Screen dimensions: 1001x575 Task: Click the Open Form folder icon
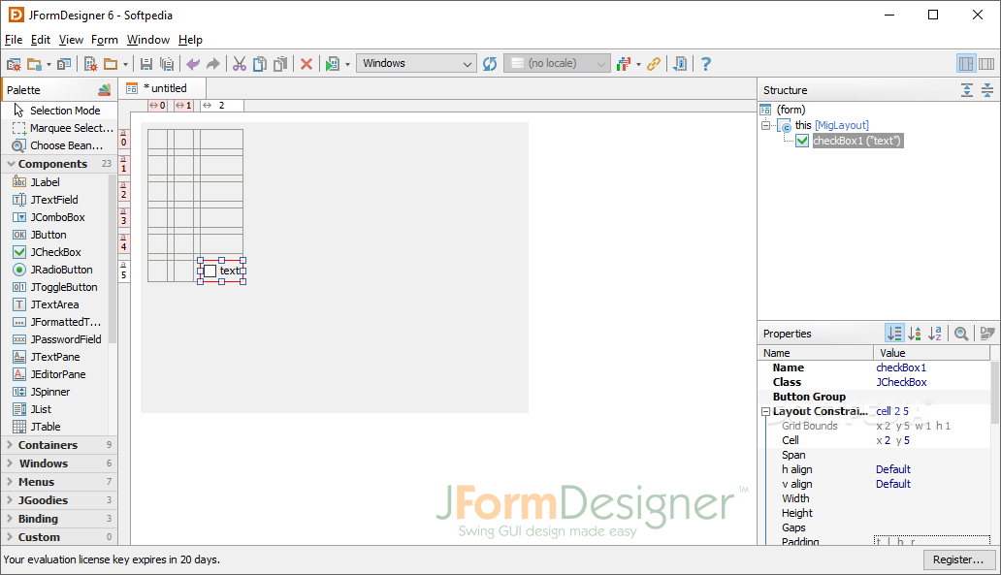point(112,64)
